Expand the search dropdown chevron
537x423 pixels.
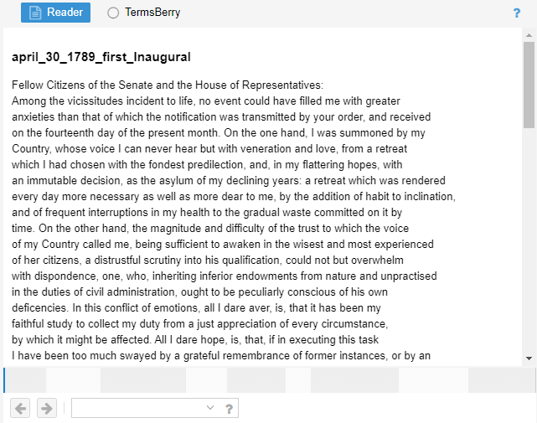[210, 408]
